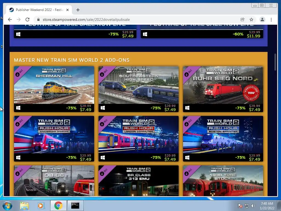This screenshot has width=281, height=211.
Task: Share this page via the share icon
Action: 242,20
